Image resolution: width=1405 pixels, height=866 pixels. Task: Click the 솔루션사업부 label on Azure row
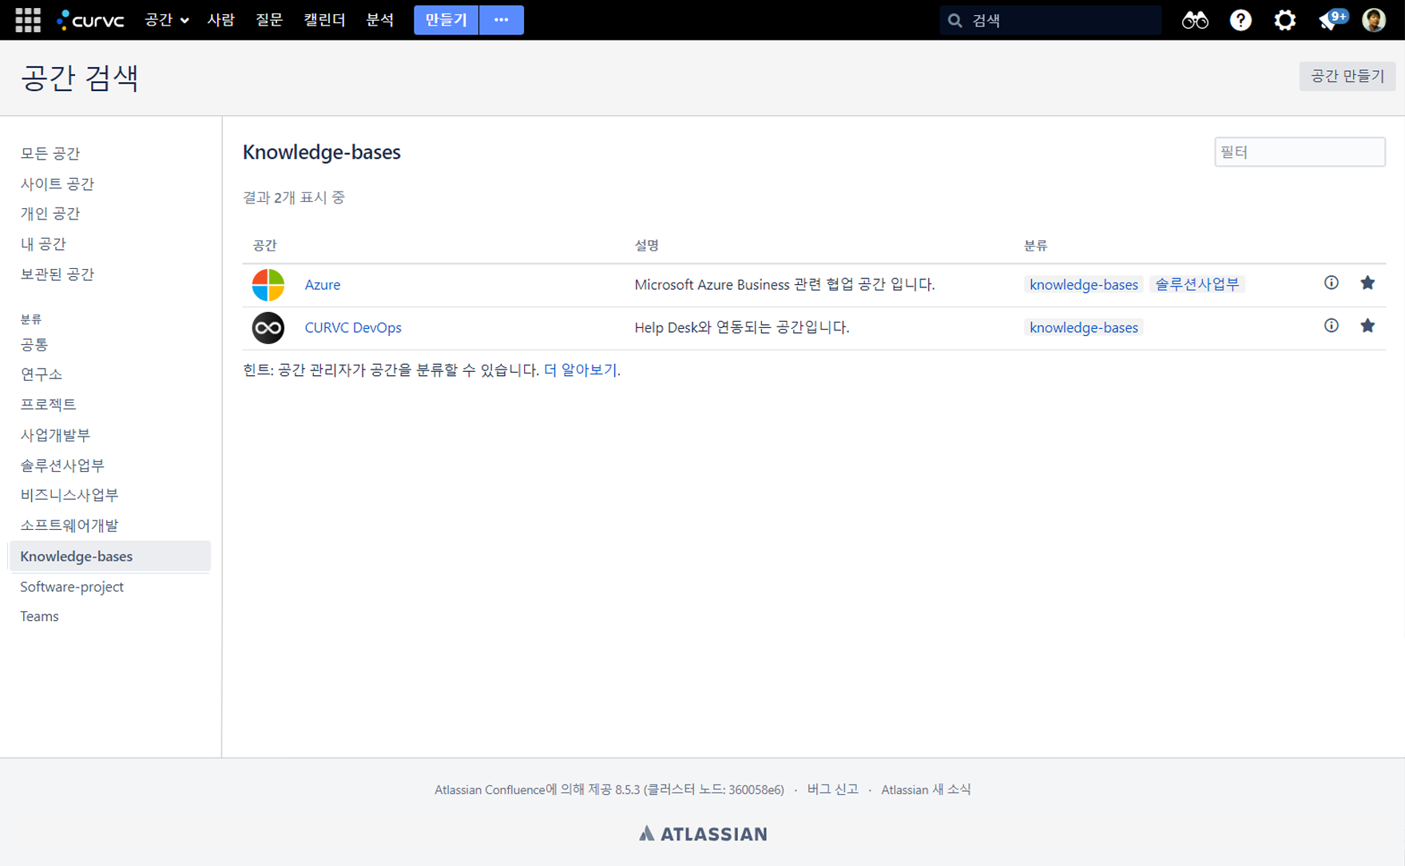1197,284
